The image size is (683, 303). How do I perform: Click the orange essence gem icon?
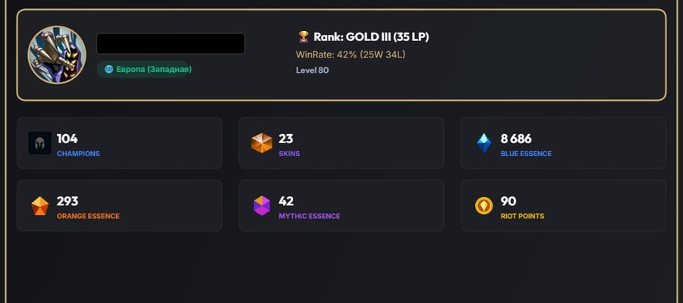[x=40, y=205]
